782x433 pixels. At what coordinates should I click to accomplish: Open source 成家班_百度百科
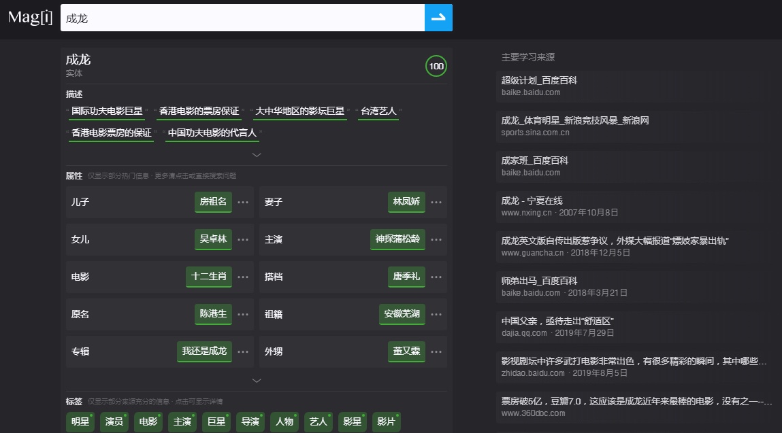pos(535,160)
